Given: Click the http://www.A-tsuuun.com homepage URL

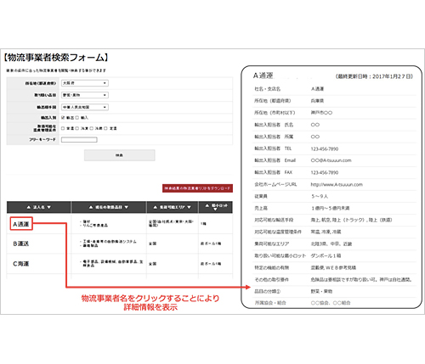Looking at the screenshot, I should 337,184.
